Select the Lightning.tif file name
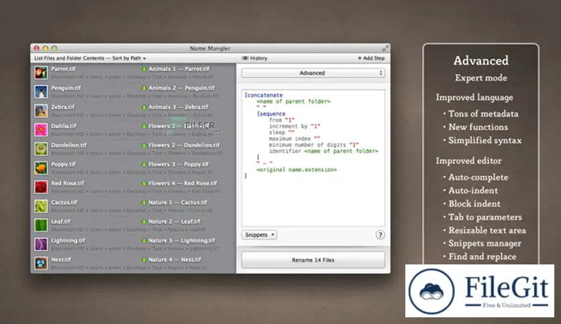Viewport: 561px width, 324px height. (x=68, y=240)
